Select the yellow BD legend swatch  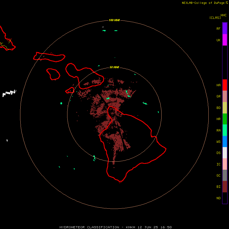(225, 108)
